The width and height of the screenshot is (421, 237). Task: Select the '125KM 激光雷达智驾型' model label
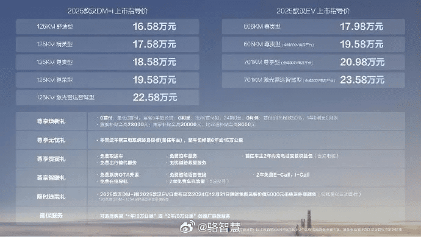pyautogui.click(x=65, y=97)
